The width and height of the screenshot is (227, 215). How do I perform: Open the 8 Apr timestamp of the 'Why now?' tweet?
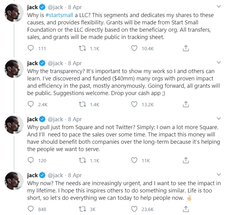click(x=75, y=175)
